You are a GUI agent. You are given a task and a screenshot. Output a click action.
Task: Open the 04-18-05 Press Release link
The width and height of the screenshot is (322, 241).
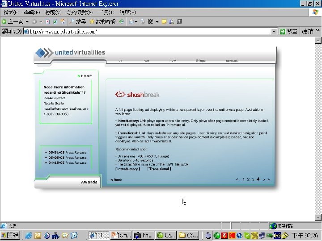[x=68, y=163]
